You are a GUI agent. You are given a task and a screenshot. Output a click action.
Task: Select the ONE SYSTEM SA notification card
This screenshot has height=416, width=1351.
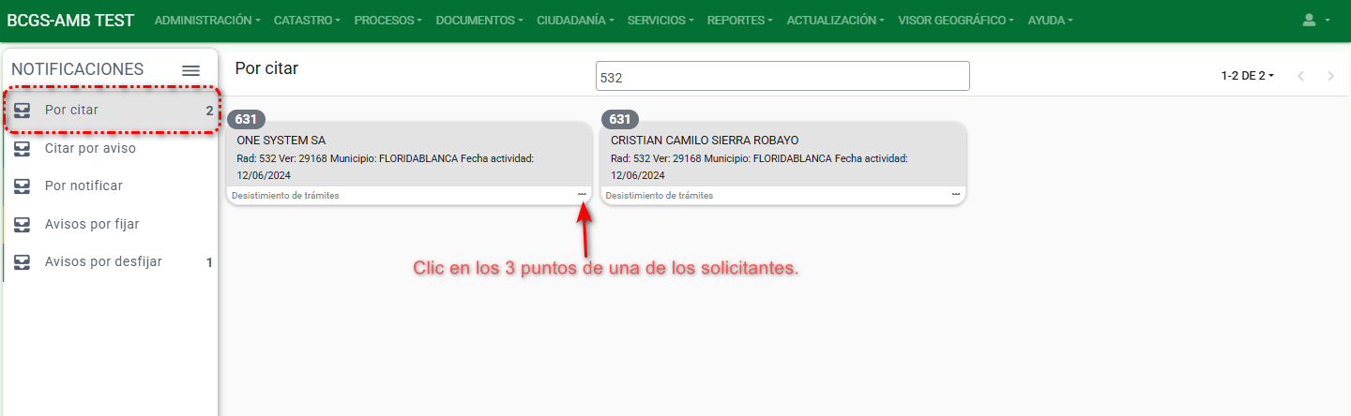pyautogui.click(x=409, y=156)
